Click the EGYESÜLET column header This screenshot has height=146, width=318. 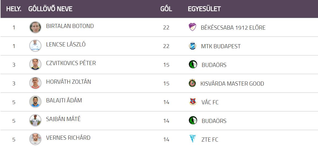[x=204, y=9]
